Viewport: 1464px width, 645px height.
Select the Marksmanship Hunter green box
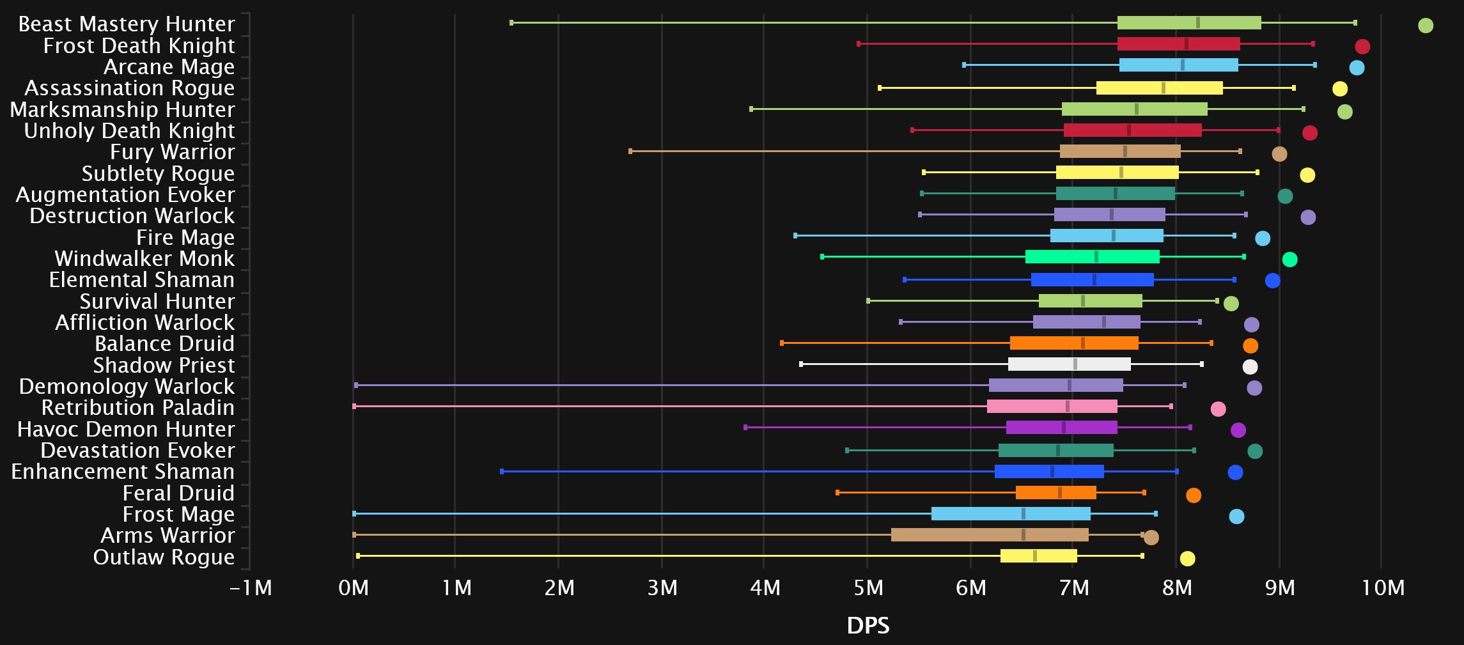(1134, 109)
